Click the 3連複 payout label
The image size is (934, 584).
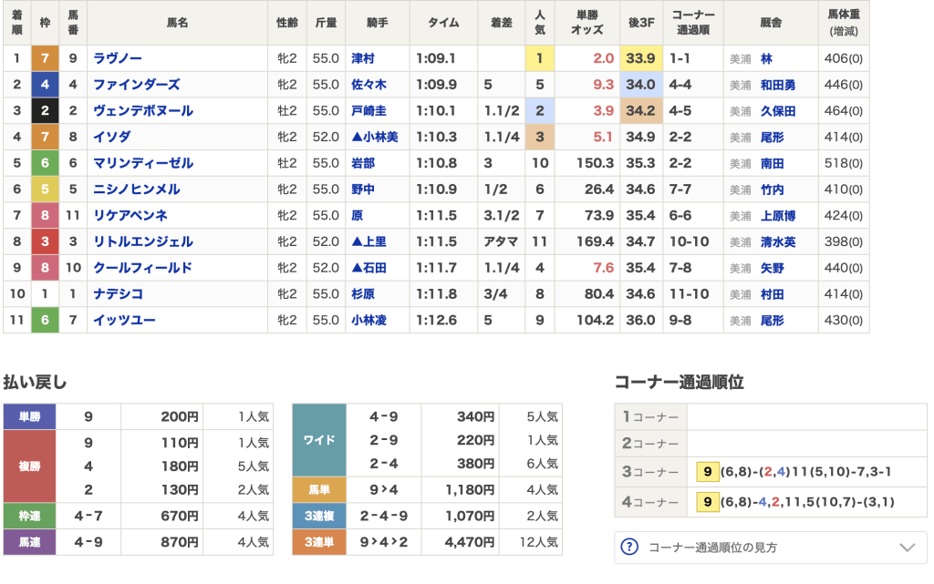click(x=319, y=517)
